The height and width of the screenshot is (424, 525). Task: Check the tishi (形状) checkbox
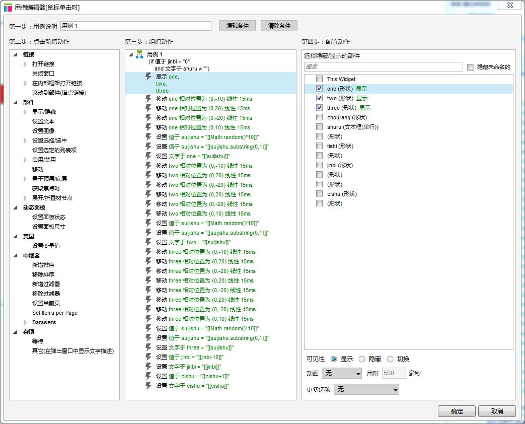[x=320, y=146]
